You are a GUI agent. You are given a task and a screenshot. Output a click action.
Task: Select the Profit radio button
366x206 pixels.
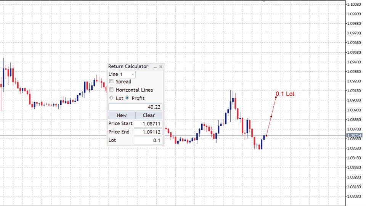[127, 98]
